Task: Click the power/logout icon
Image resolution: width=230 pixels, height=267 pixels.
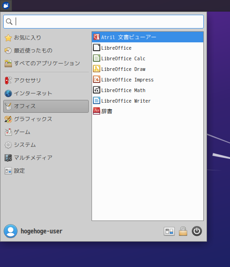Action: pyautogui.click(x=197, y=231)
